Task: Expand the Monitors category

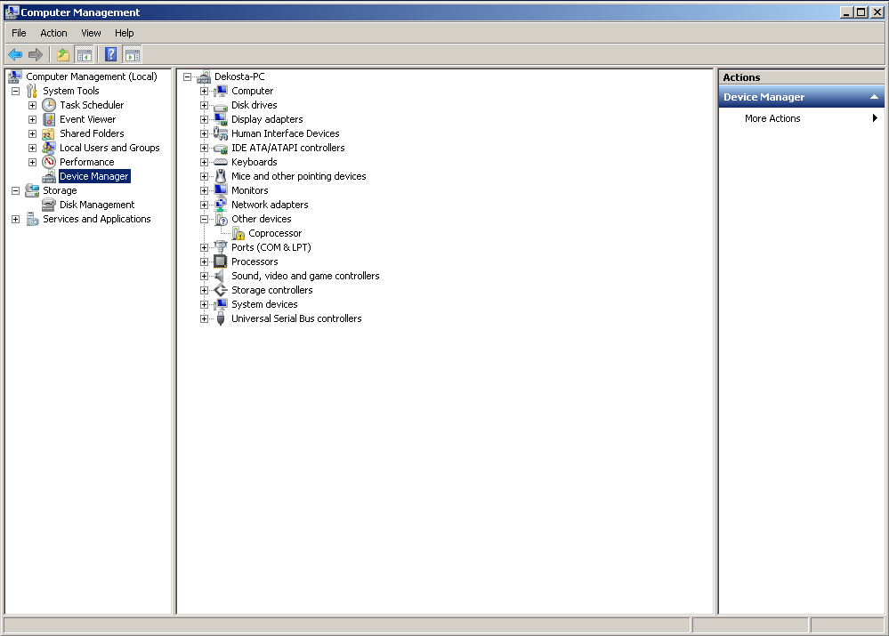Action: tap(204, 190)
